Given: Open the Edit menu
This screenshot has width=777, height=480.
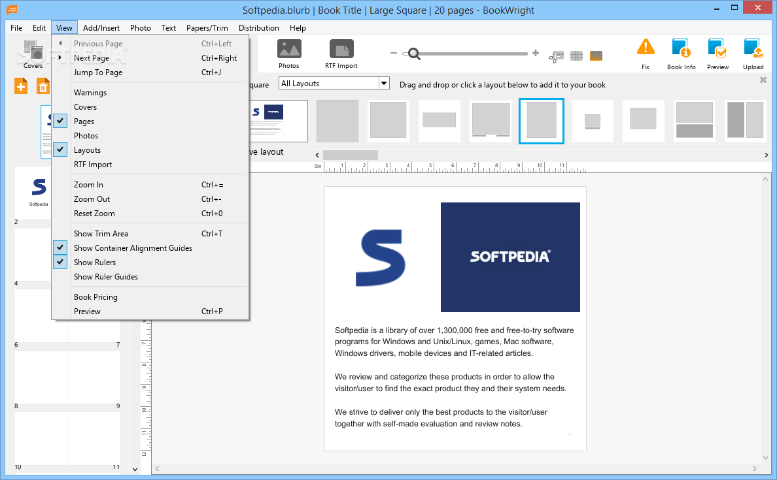Looking at the screenshot, I should click(39, 27).
